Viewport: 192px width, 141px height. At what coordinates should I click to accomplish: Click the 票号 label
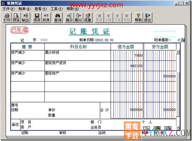[x=15, y=105]
